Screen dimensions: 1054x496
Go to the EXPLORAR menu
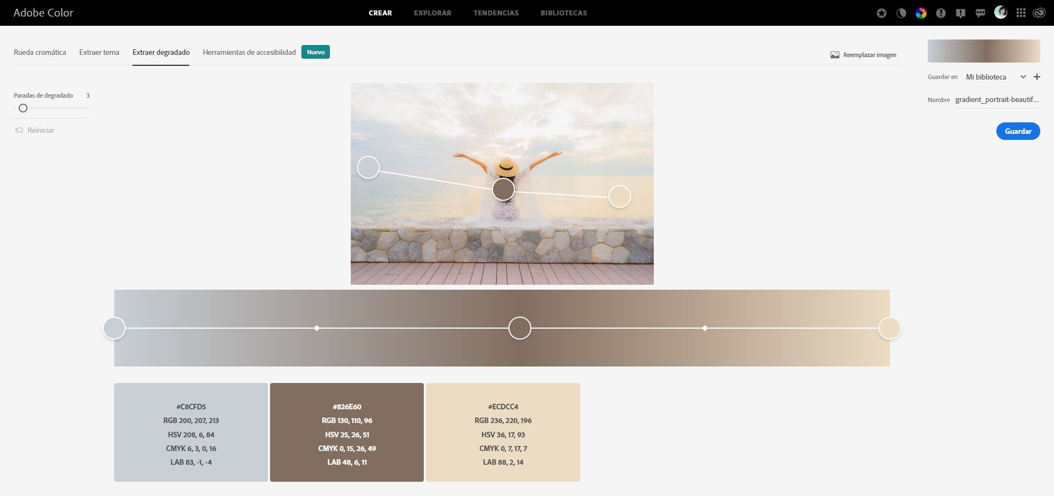point(433,13)
